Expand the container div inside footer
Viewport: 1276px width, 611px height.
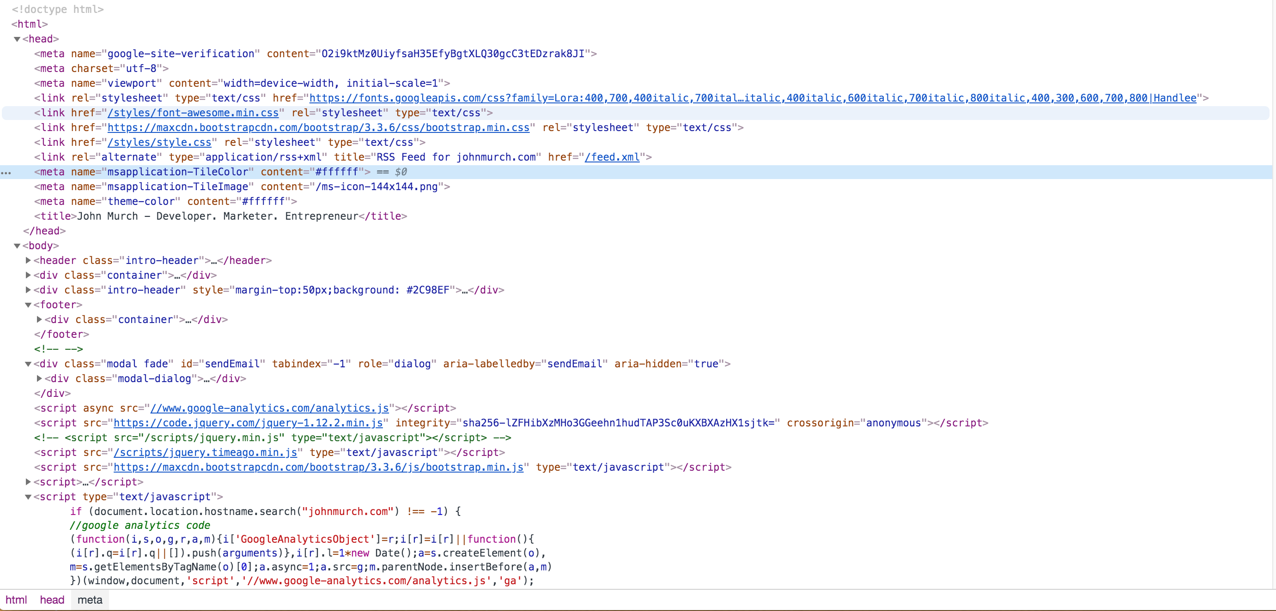[x=39, y=320]
